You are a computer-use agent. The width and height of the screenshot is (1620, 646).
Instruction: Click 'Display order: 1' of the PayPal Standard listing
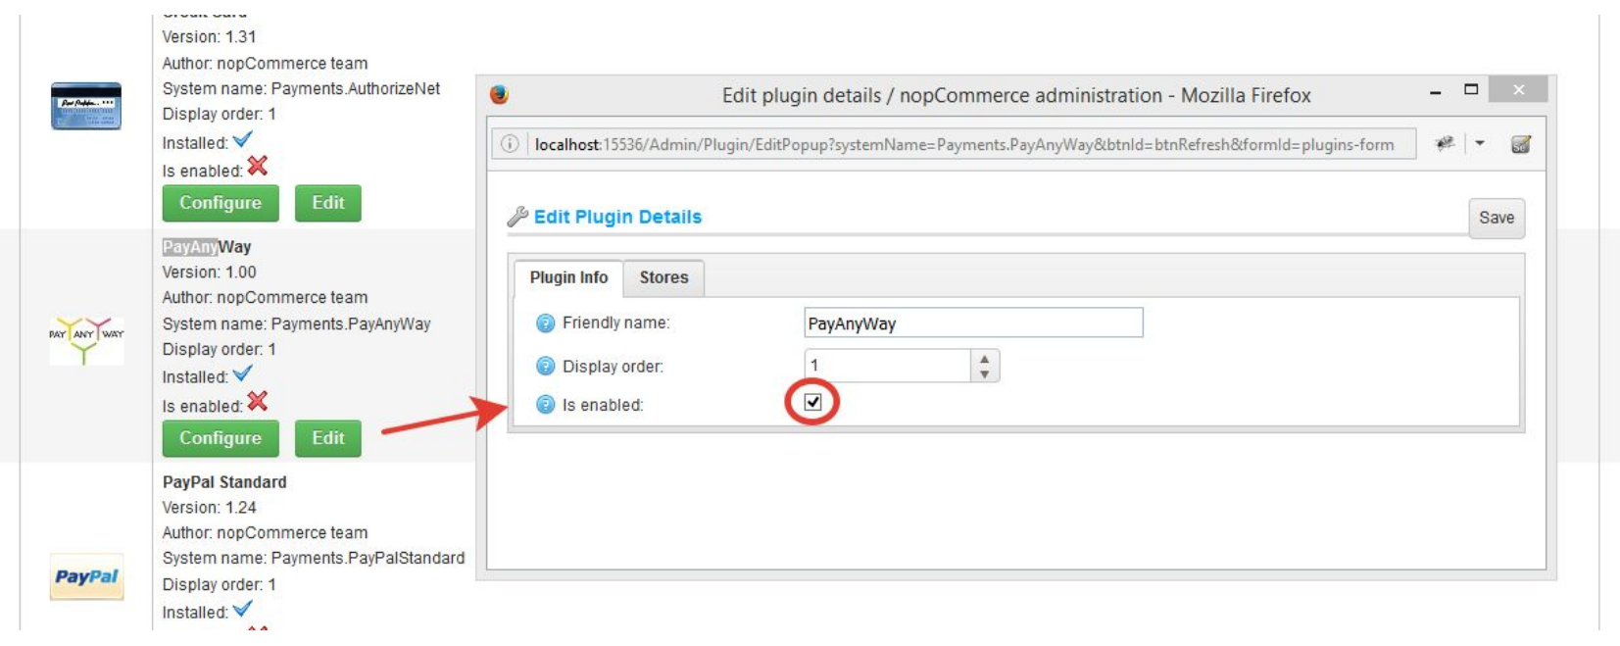point(220,585)
